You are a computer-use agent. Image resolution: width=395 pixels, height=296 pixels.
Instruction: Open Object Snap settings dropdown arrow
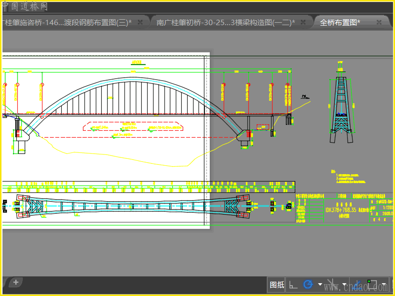point(384,285)
